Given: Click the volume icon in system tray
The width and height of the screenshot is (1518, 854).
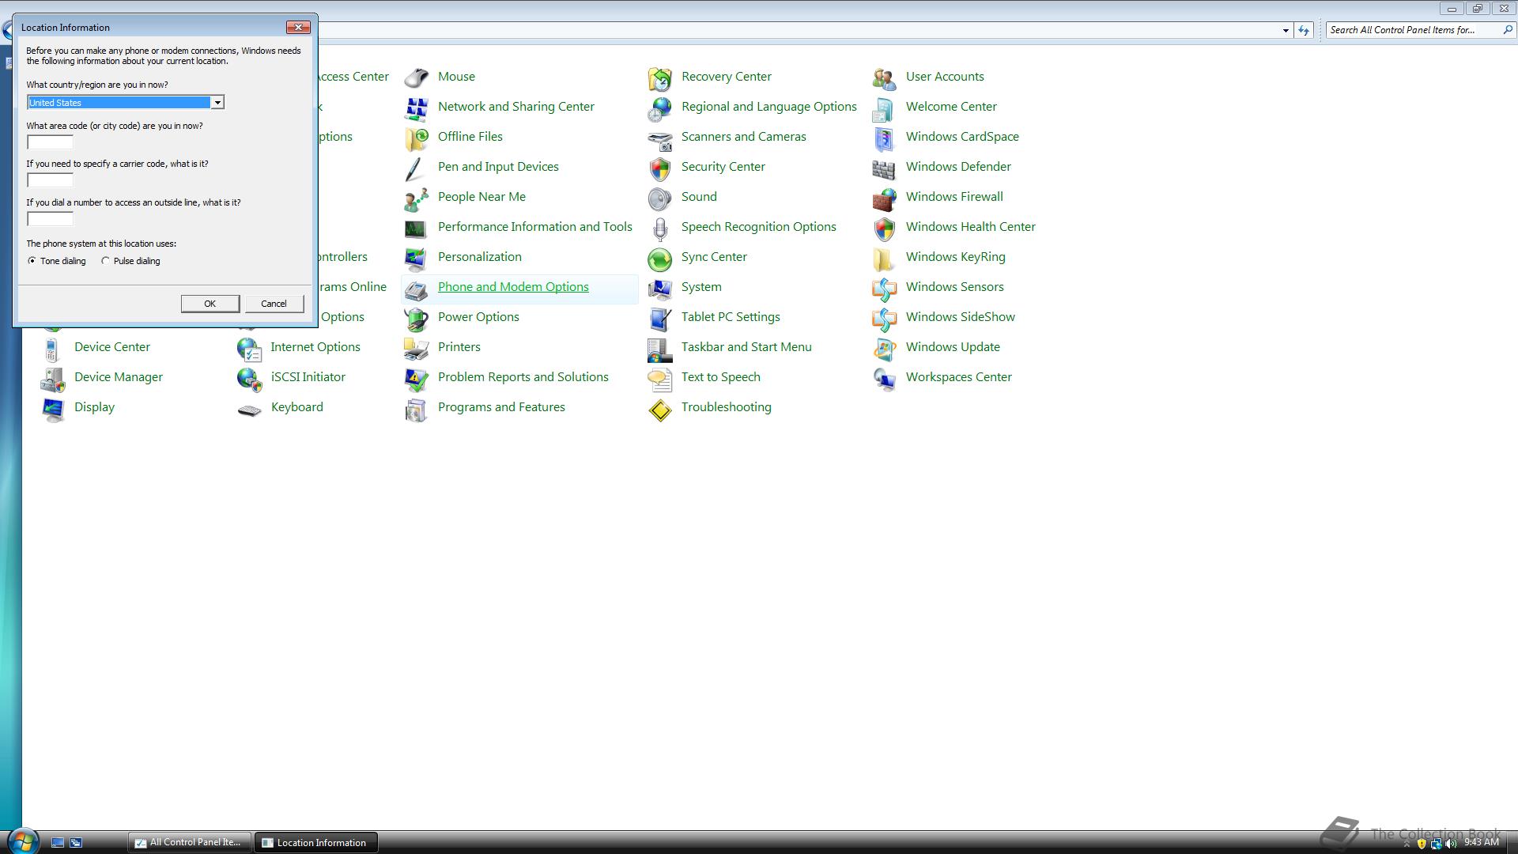Looking at the screenshot, I should [x=1450, y=843].
